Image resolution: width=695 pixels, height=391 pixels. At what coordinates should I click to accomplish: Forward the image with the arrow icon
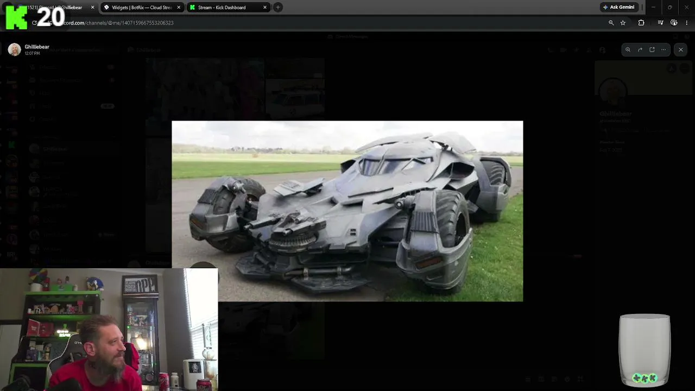640,49
